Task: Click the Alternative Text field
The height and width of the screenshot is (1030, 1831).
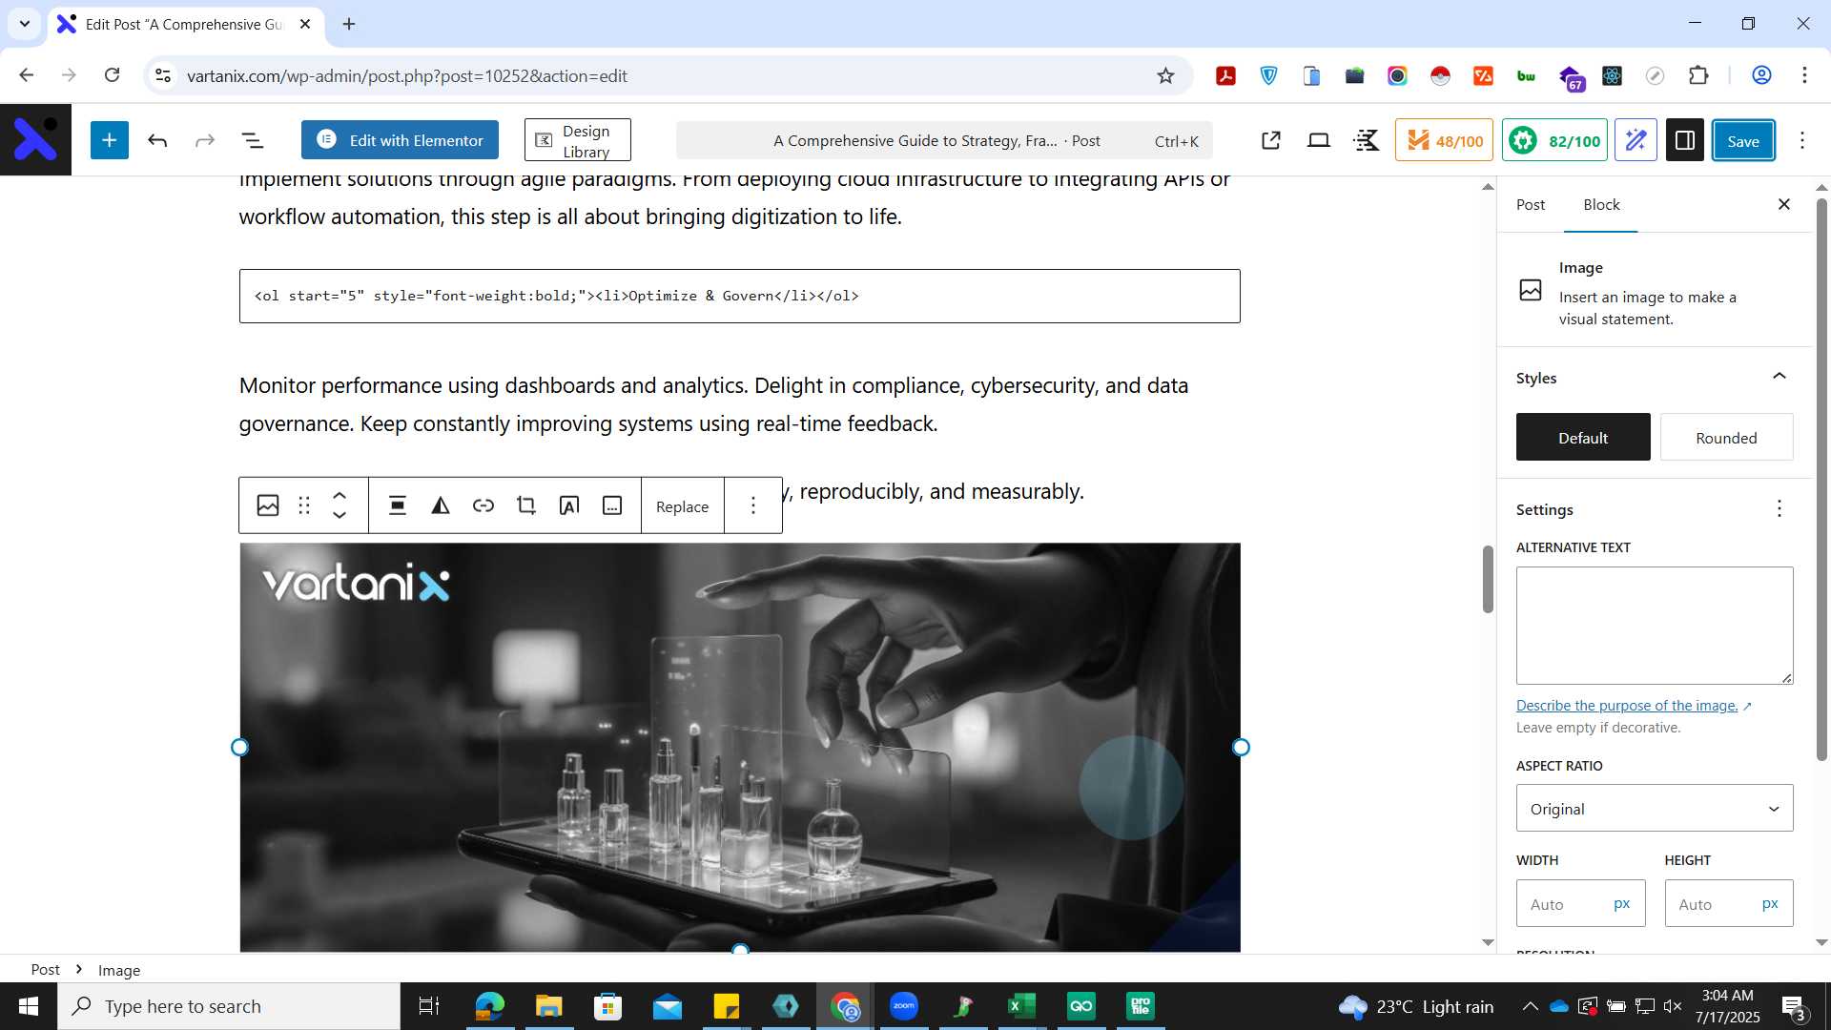Action: [x=1655, y=625]
